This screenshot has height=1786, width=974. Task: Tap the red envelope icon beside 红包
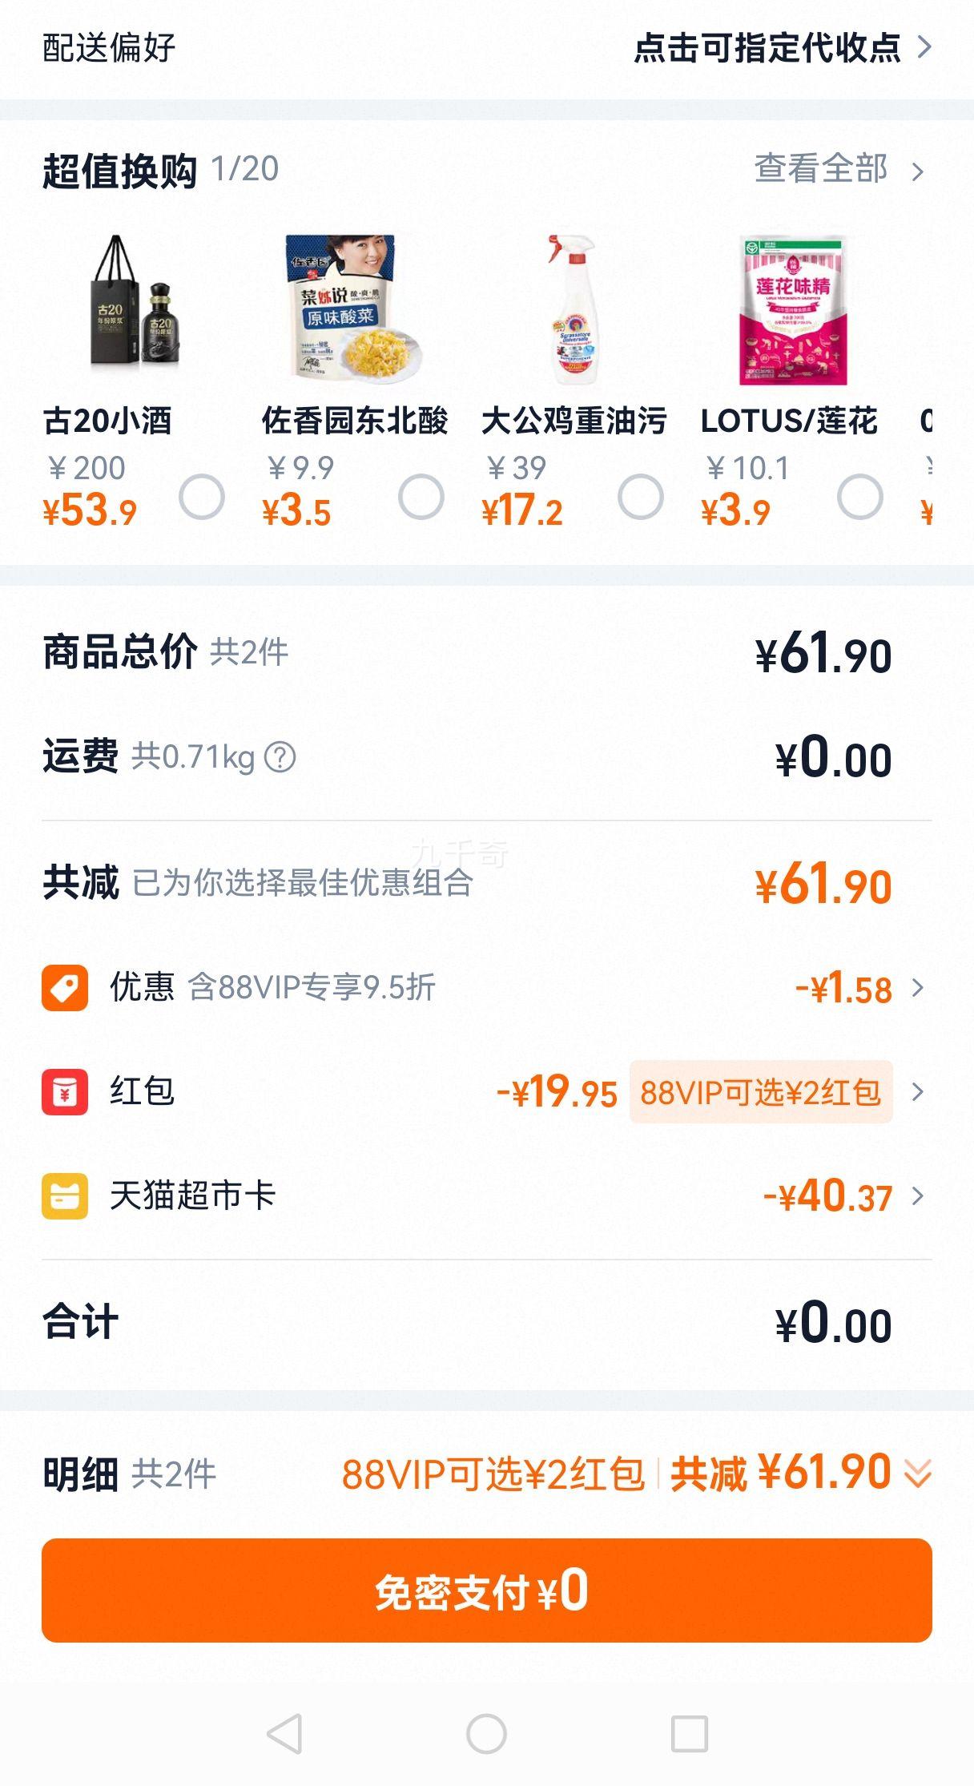65,1091
